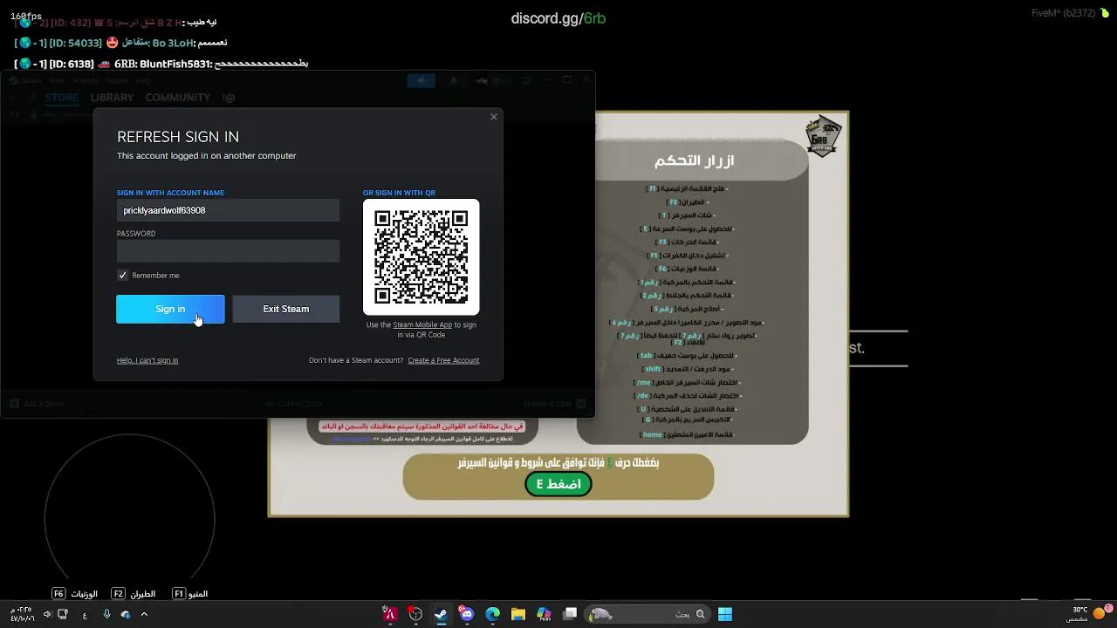The image size is (1117, 628).
Task: Click the Sign in button
Action: coord(170,309)
